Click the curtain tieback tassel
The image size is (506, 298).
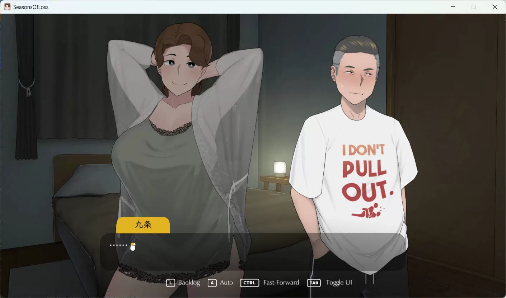click(x=27, y=87)
